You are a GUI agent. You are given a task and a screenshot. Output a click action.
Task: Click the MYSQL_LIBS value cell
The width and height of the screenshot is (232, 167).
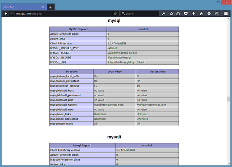click(x=143, y=62)
